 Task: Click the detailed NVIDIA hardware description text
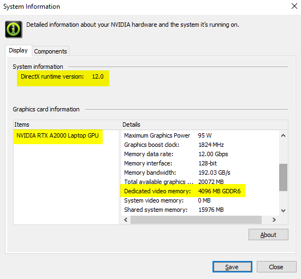click(x=133, y=25)
